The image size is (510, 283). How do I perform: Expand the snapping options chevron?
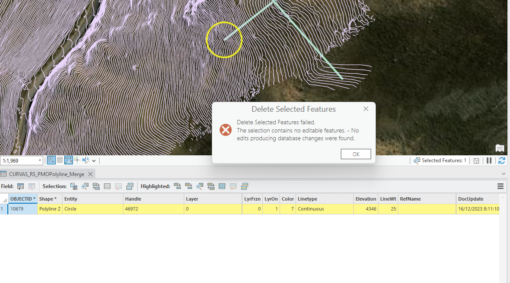click(94, 160)
